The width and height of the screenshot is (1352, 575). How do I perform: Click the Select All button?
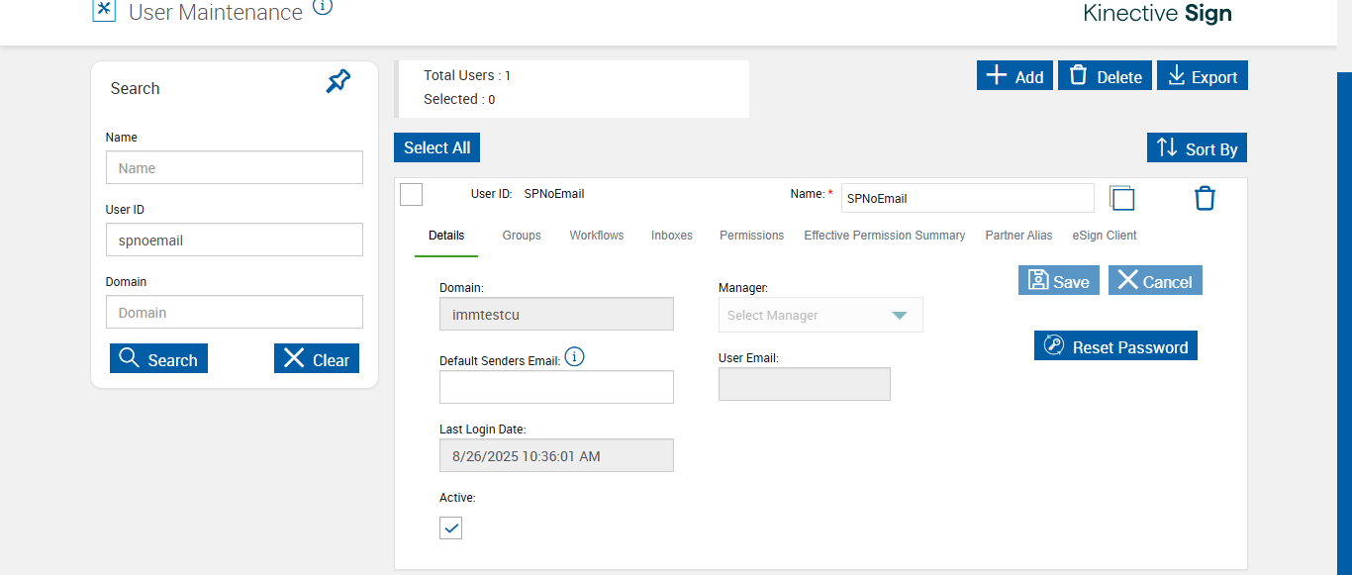tap(436, 147)
